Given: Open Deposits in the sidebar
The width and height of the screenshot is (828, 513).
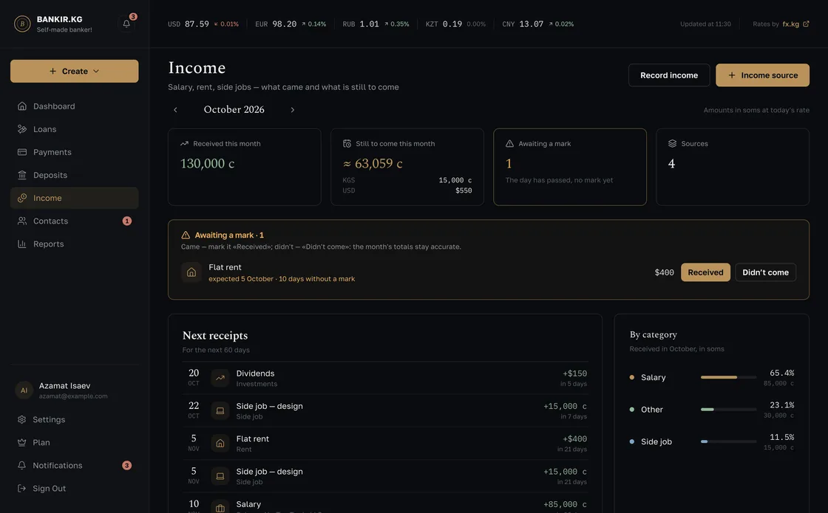Looking at the screenshot, I should [x=75, y=175].
